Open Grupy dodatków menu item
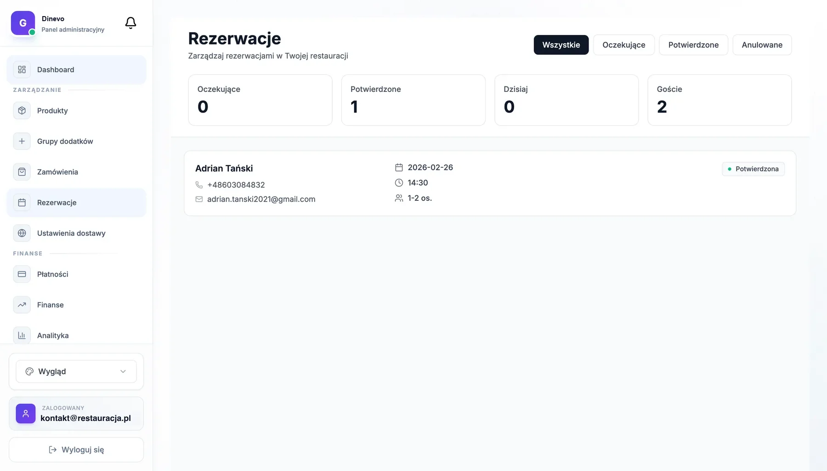This screenshot has width=827, height=471. 76,141
